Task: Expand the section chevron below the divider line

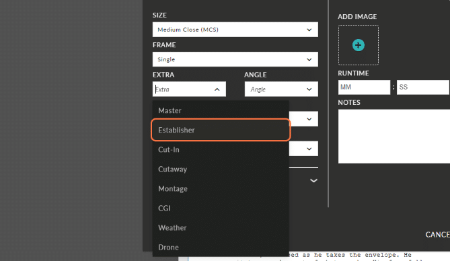Action: 313,180
